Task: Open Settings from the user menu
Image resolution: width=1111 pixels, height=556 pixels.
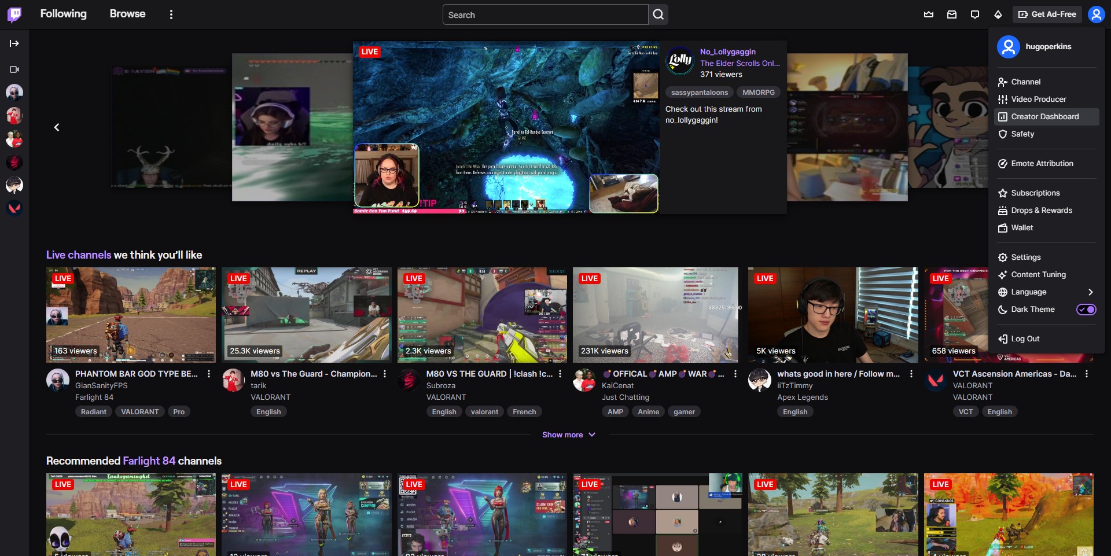Action: point(1046,257)
